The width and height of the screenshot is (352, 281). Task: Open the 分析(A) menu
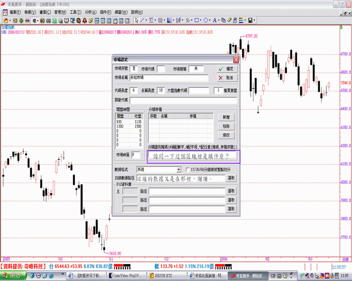click(x=91, y=12)
